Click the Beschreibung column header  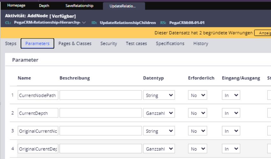pos(75,78)
